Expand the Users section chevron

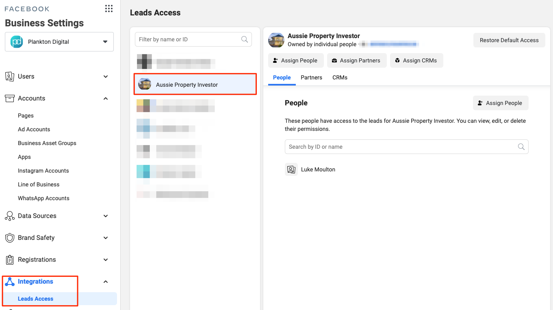point(106,77)
